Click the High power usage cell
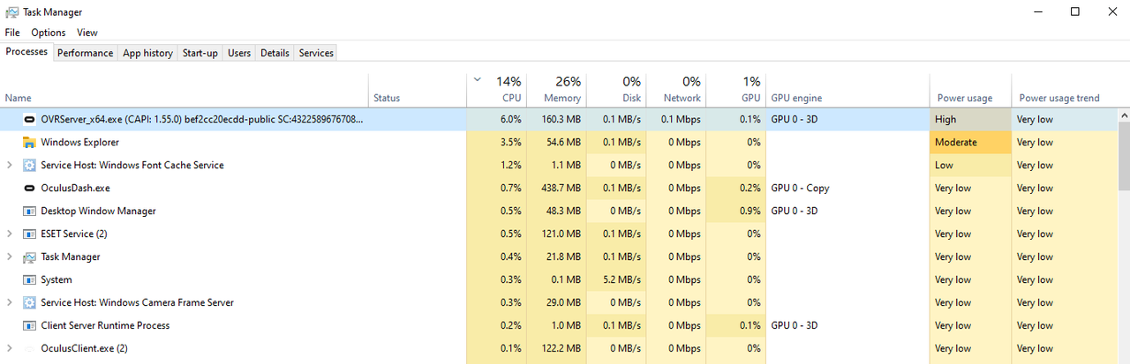Viewport: 1130px width, 364px height. 970,119
